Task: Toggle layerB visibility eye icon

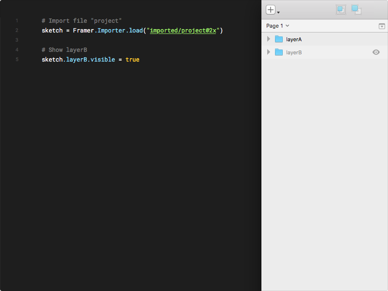Action: [376, 52]
